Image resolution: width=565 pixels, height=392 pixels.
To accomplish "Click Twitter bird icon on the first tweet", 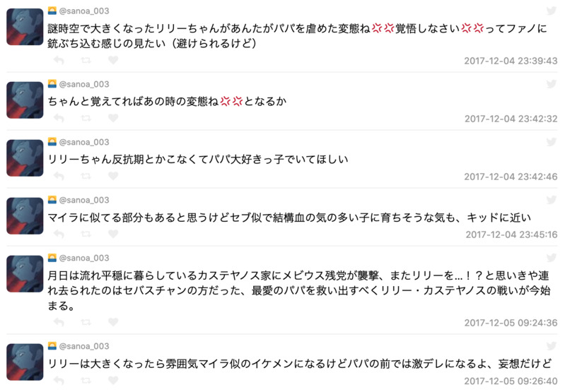I will [552, 11].
